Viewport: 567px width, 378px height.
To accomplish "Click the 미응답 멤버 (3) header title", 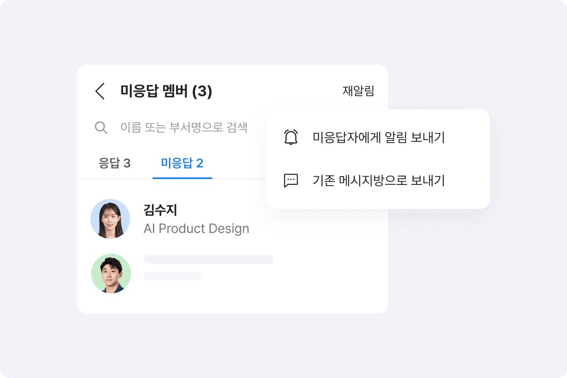I will (166, 91).
